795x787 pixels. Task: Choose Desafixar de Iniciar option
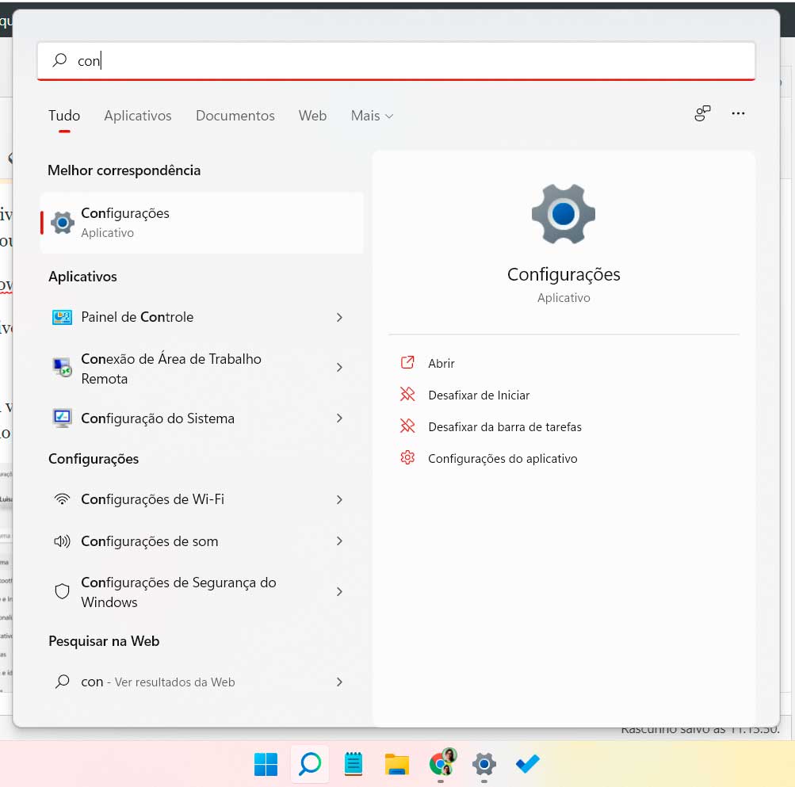pos(478,395)
